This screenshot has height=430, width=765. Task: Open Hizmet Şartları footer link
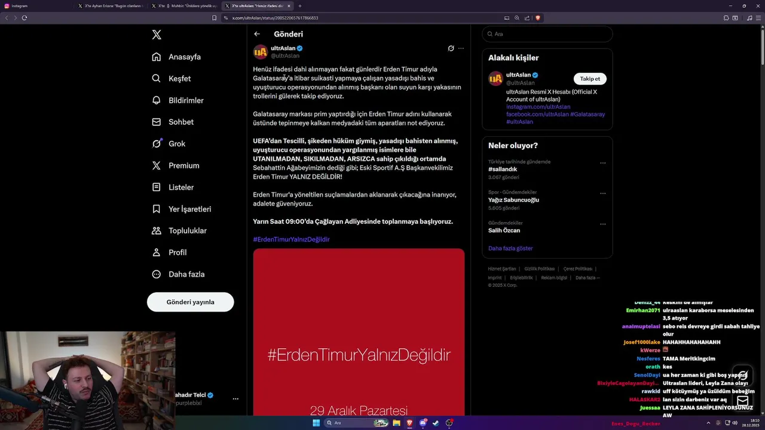[x=501, y=269]
